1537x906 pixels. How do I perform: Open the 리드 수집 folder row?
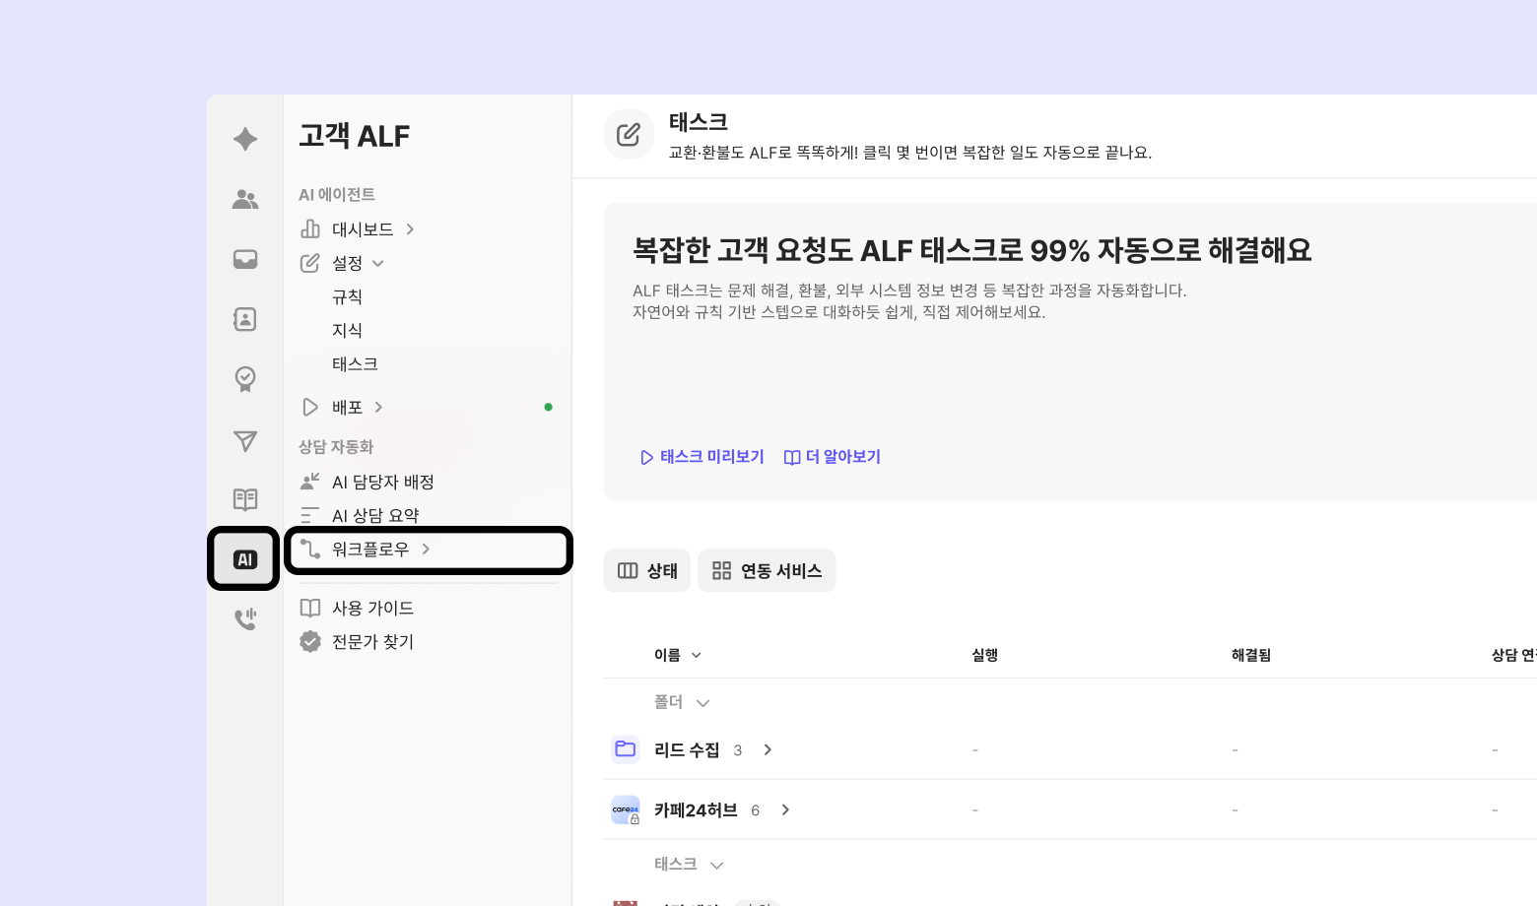point(687,750)
